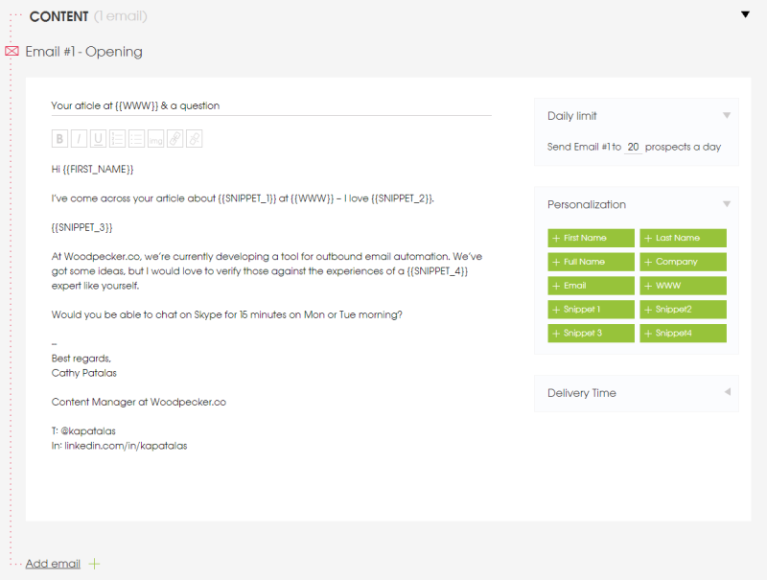The image size is (767, 580).
Task: Apply italic formatting
Action: (79, 138)
